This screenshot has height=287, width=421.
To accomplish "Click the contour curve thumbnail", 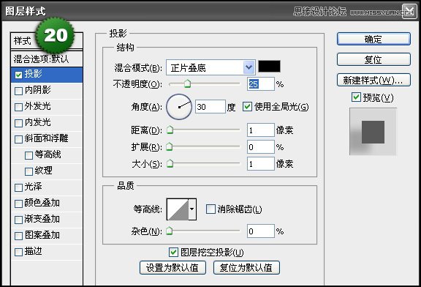I will point(178,209).
